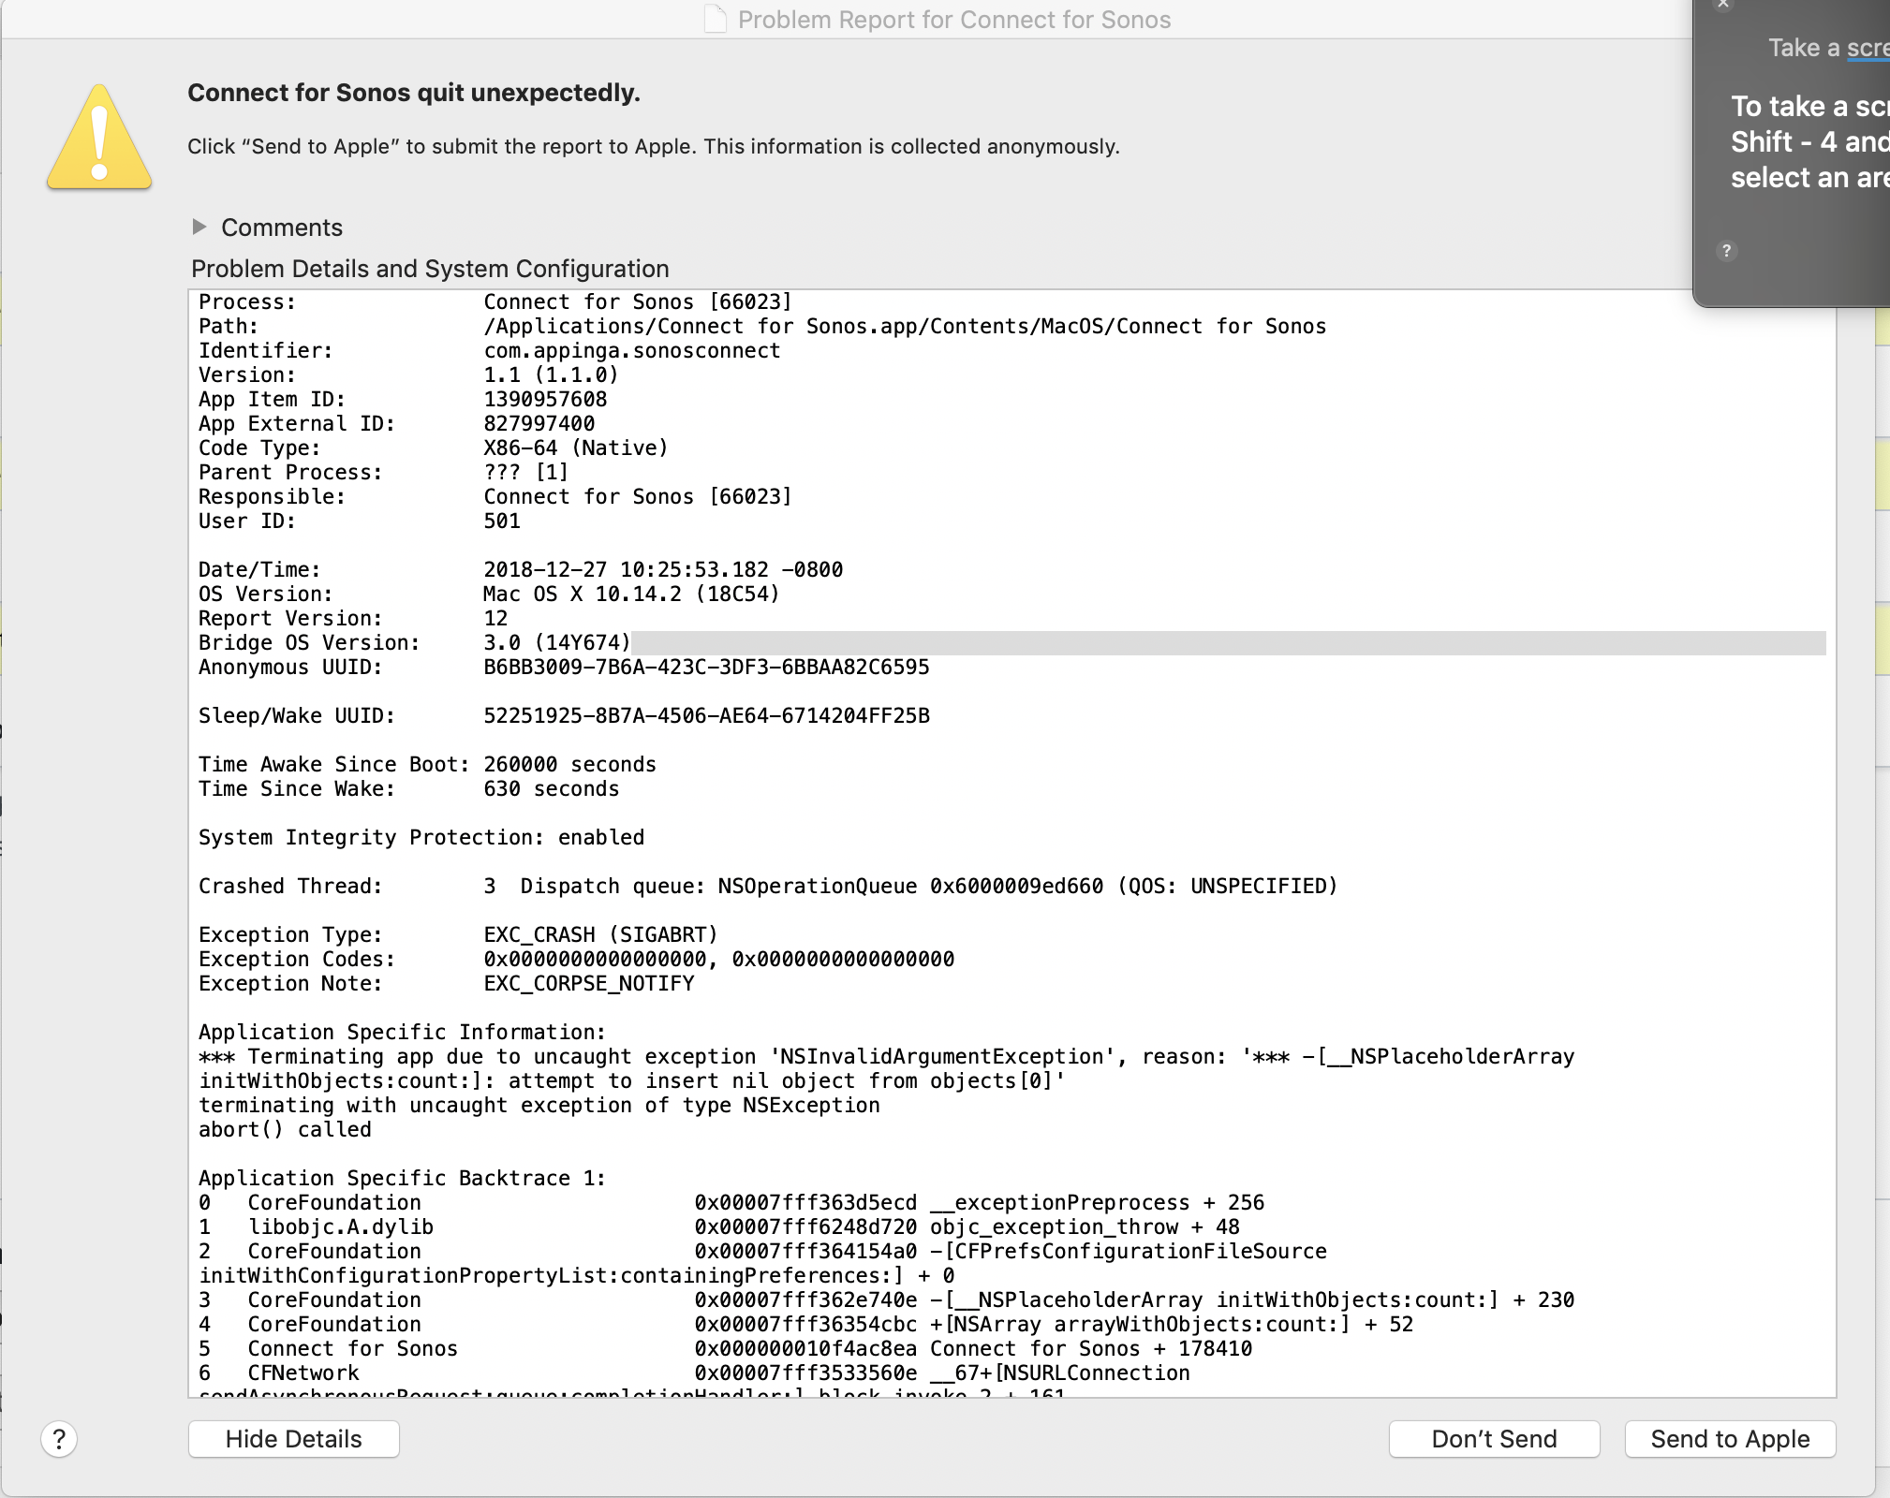Select the Sleep/Wake UUID value
Image resolution: width=1890 pixels, height=1498 pixels.
(706, 716)
